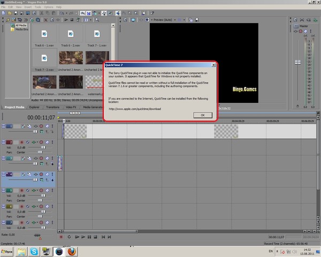Screen dimensions: 321x257
Task: Click Pause in transport bar
Action: pos(89,237)
